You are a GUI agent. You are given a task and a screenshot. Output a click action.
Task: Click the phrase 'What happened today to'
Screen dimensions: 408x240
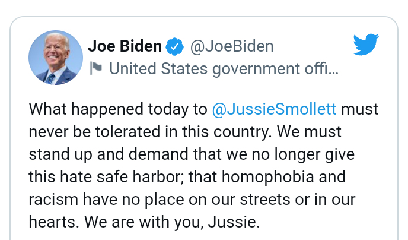click(118, 109)
